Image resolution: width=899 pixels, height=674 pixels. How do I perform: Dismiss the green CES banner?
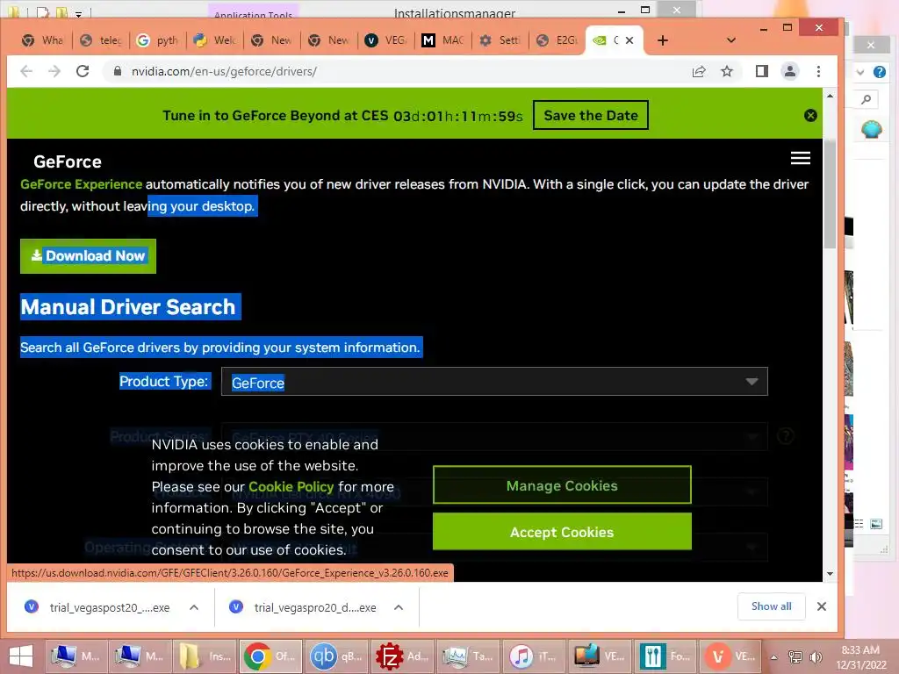[810, 116]
